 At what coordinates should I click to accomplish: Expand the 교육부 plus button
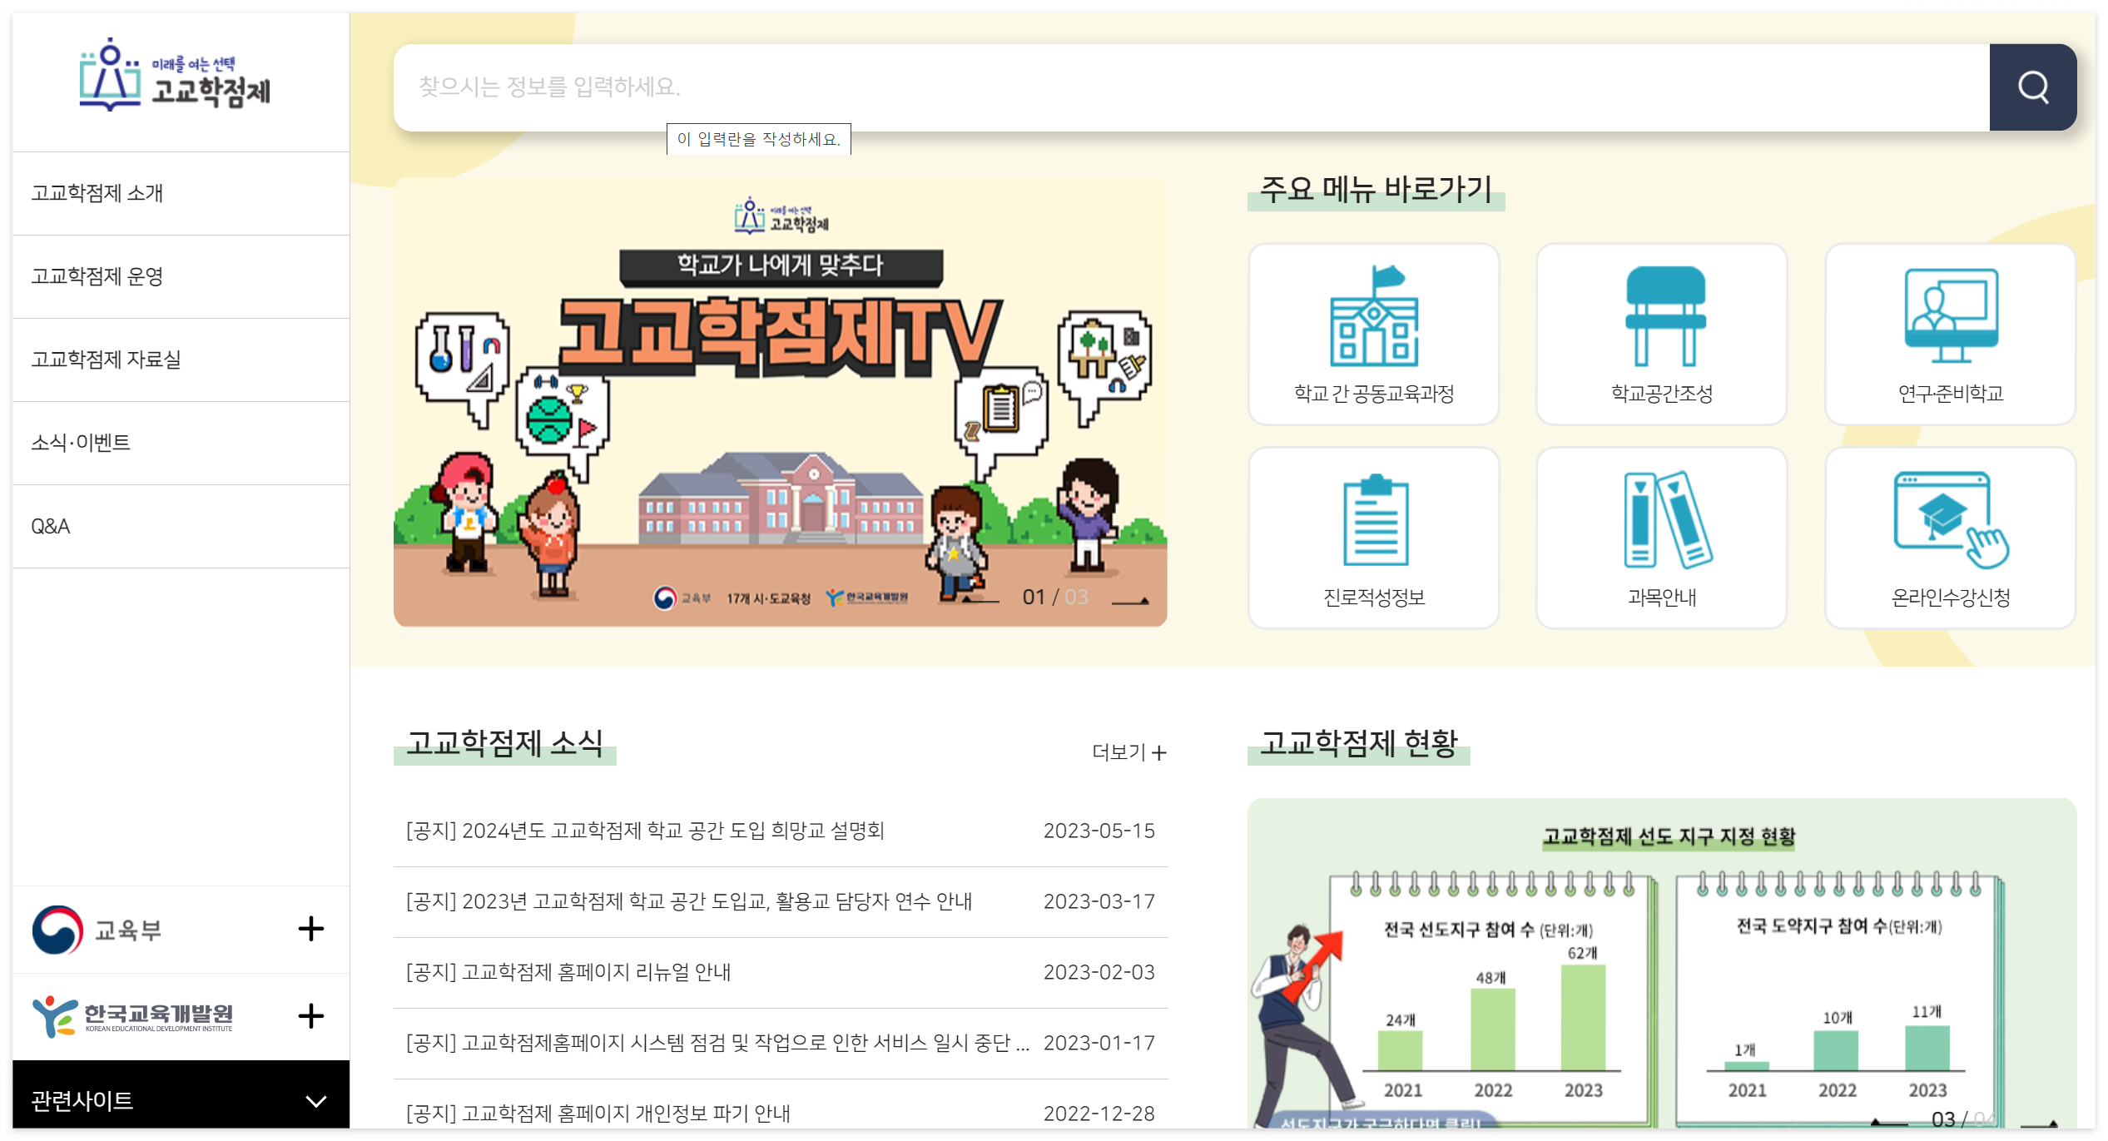(311, 929)
